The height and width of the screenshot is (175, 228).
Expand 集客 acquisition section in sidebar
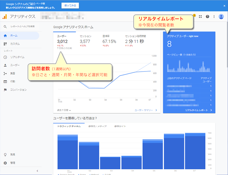pos(13,73)
